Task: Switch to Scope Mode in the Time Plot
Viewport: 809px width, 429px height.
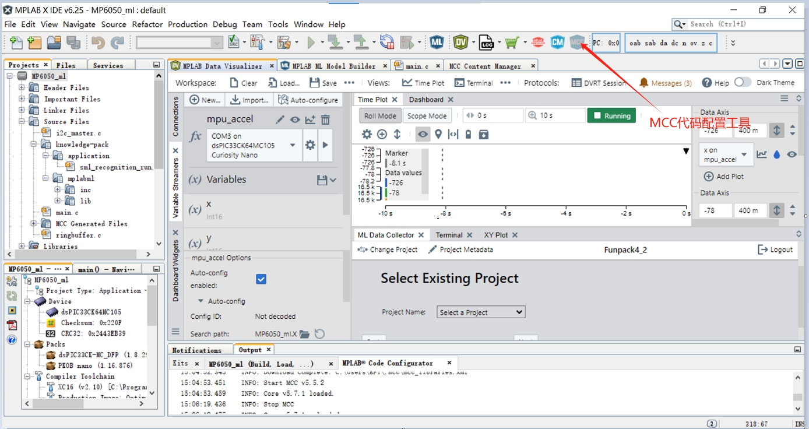Action: [427, 115]
